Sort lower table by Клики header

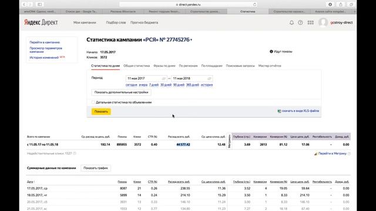137,182
